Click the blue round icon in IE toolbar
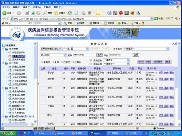 click(x=109, y=13)
